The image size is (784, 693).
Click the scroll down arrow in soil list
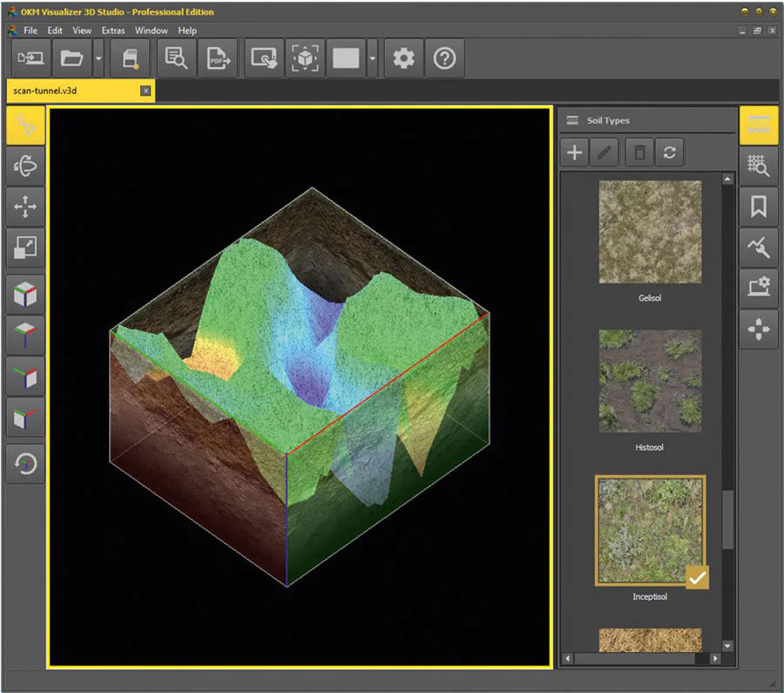(x=727, y=646)
